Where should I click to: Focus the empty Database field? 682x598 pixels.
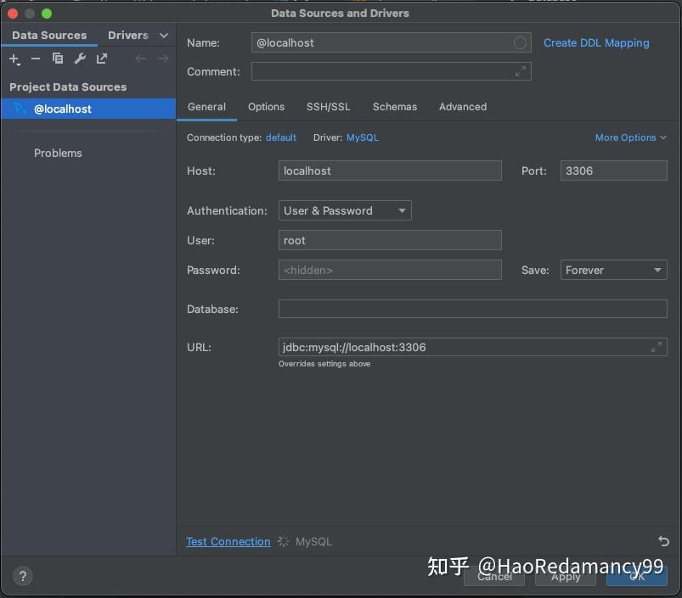472,309
